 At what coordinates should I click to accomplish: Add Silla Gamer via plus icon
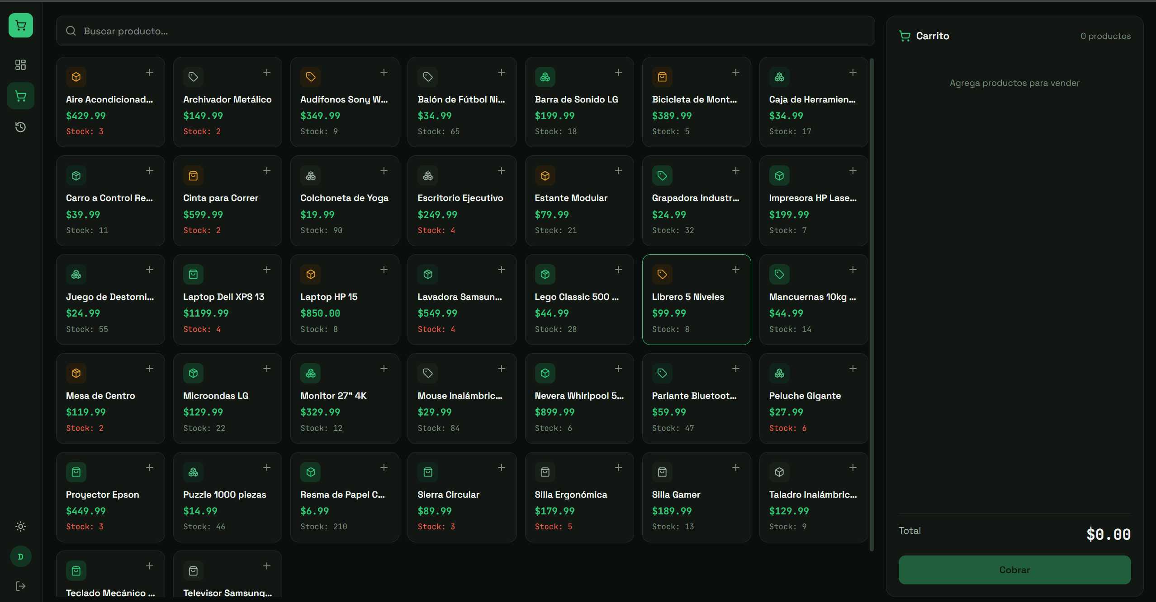coord(736,467)
